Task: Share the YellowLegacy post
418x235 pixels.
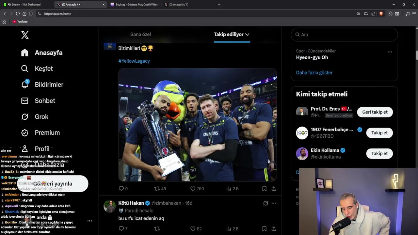Action: [x=274, y=189]
